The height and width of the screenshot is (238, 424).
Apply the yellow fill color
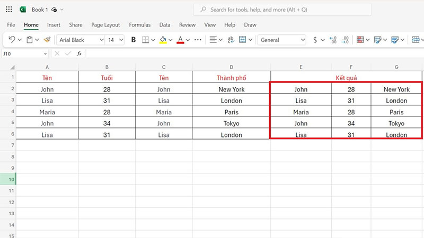point(163,40)
